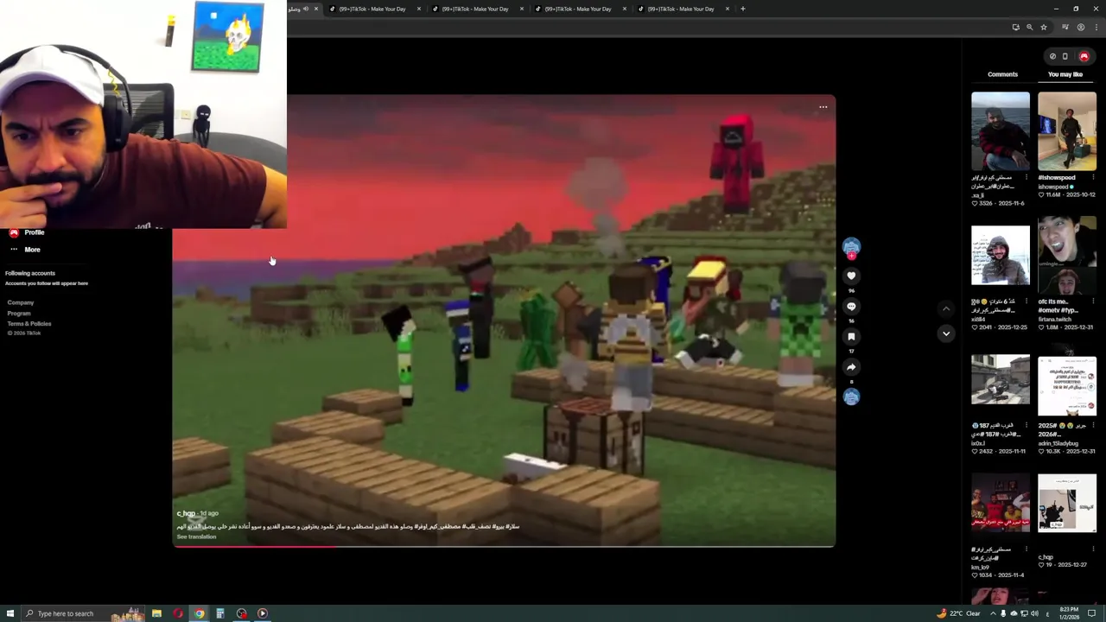Viewport: 1106px width, 622px height.
Task: Bookmark the video with the favorites icon
Action: (x=851, y=336)
